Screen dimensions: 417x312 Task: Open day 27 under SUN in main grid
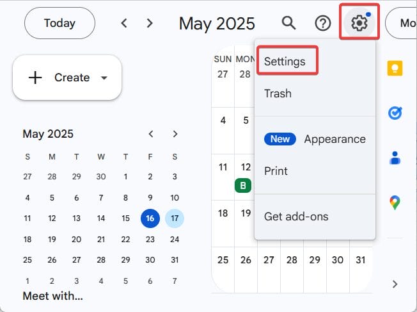pyautogui.click(x=223, y=74)
